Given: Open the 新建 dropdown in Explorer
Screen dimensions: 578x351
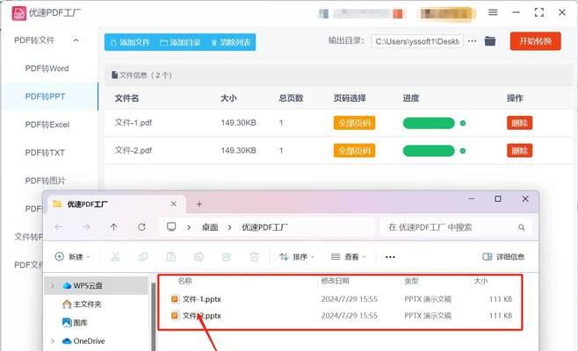Looking at the screenshot, I should pyautogui.click(x=73, y=257).
